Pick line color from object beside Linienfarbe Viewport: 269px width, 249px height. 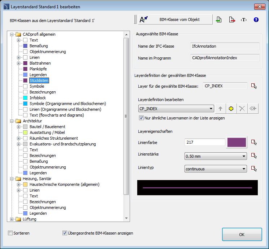(x=254, y=142)
